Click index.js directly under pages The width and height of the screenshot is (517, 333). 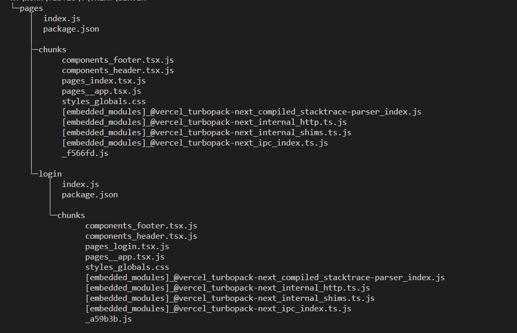click(x=62, y=19)
